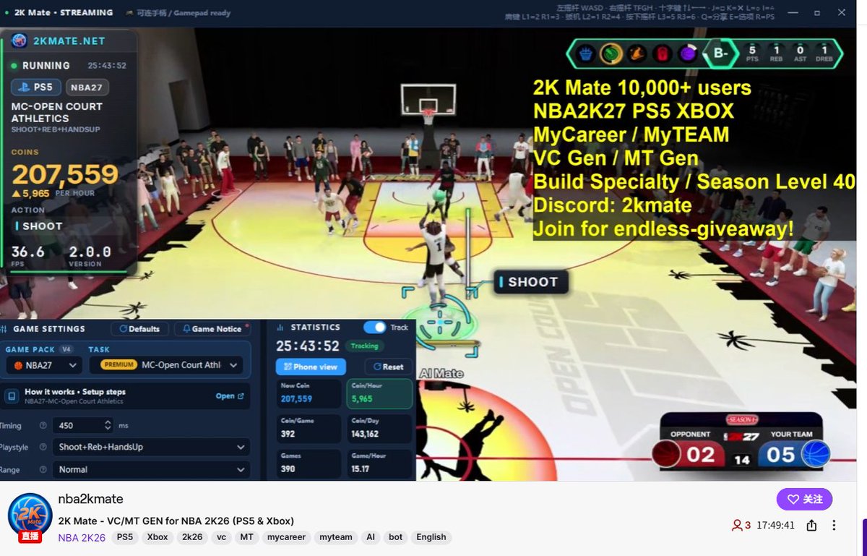Viewport: 867px width, 556px height.
Task: Click the Games 390 stat card
Action: click(309, 464)
